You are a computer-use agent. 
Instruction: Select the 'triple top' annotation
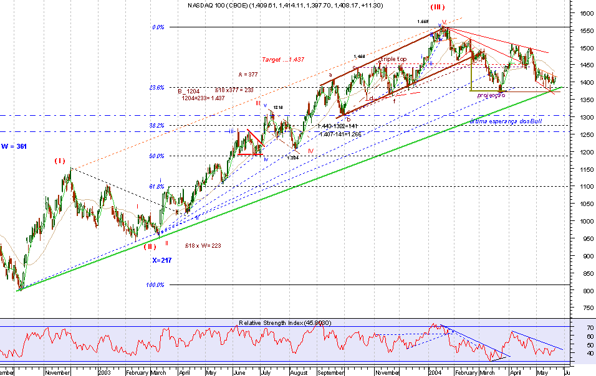[394, 59]
